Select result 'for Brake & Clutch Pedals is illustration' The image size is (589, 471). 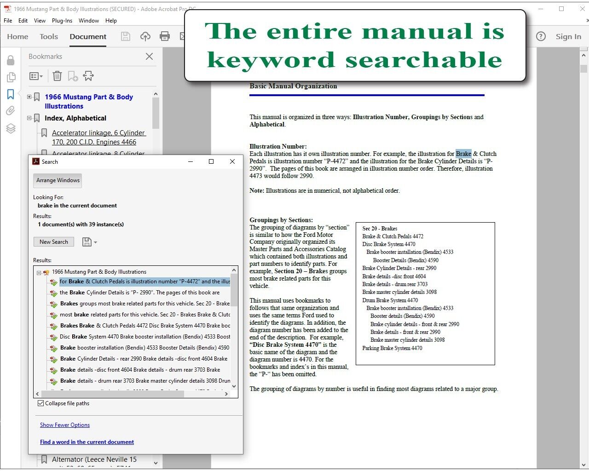[x=144, y=281]
